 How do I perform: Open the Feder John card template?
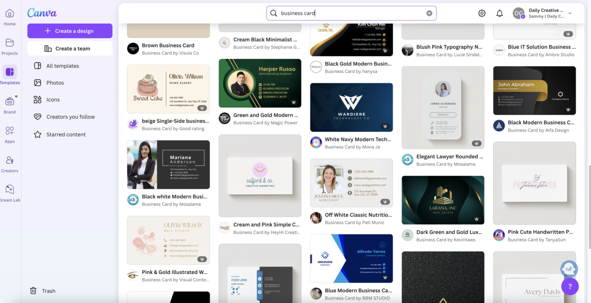pyautogui.click(x=260, y=273)
